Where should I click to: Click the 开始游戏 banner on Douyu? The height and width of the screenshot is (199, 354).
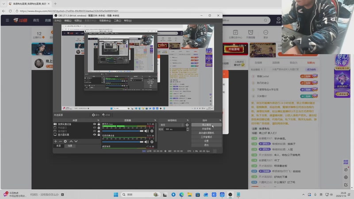[x=234, y=49]
